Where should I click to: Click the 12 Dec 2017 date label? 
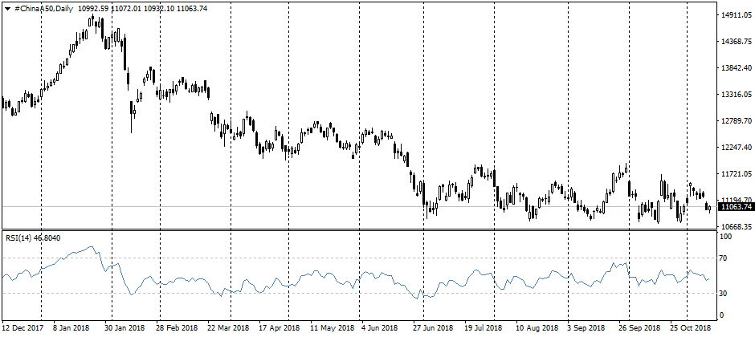point(22,328)
